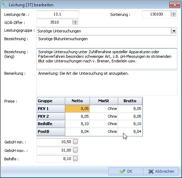Image resolution: width=182 pixels, height=178 pixels.
Task: Toggle the GebüH min. checkbox
Action: coord(75,142)
